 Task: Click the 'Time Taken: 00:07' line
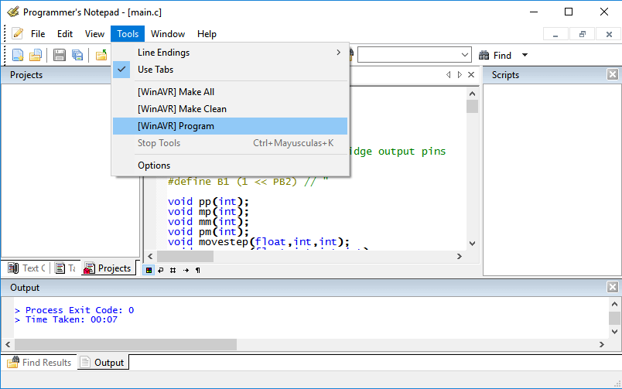66,319
